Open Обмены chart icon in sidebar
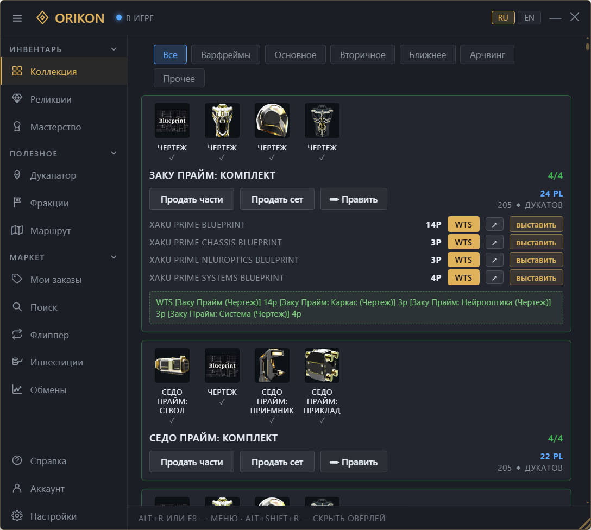Viewport: 591px width, 530px height. pyautogui.click(x=17, y=389)
